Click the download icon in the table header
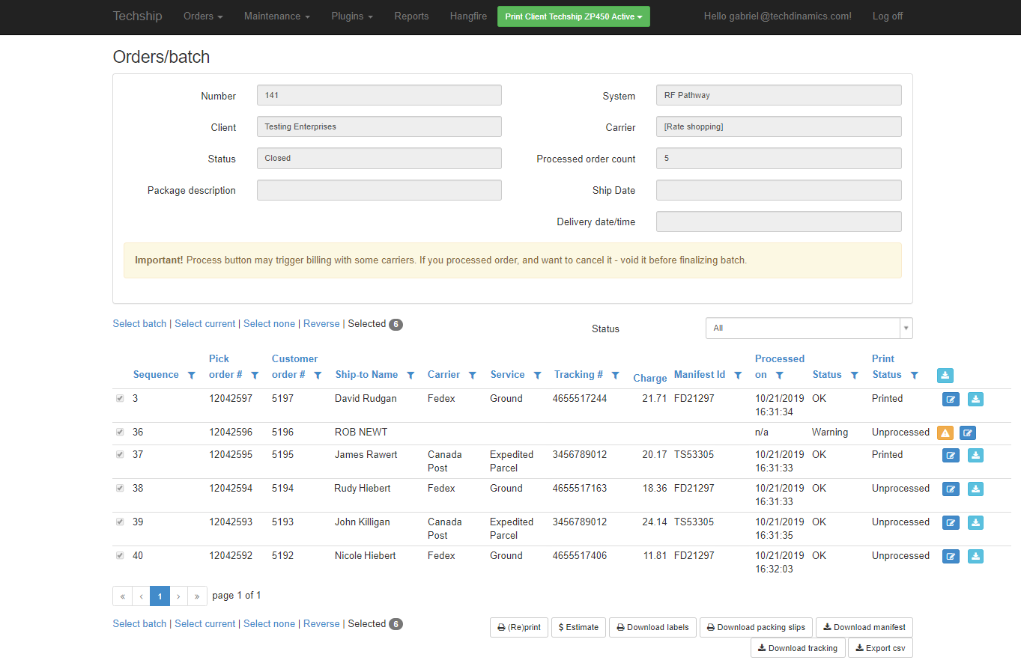1021x660 pixels. 945,375
